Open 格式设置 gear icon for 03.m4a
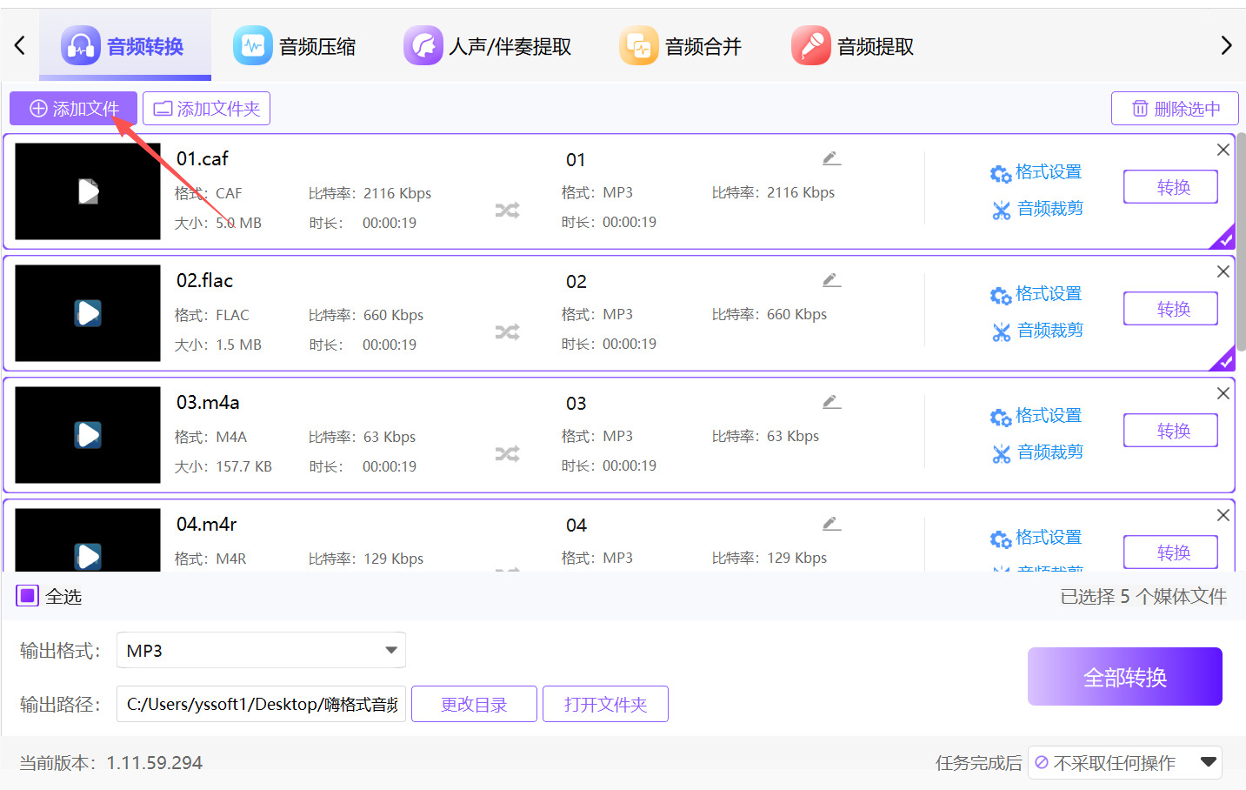Viewport: 1246px width, 790px height. click(x=1001, y=417)
